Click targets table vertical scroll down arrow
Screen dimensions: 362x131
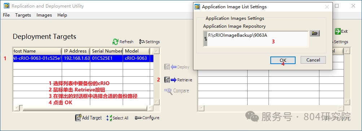pos(157,102)
